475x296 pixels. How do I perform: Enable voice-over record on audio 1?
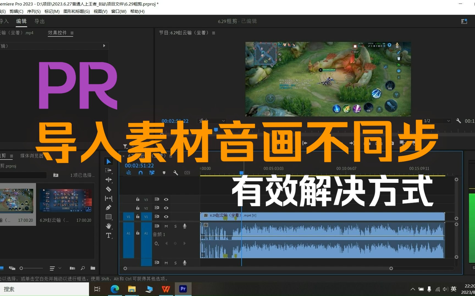[x=185, y=226]
